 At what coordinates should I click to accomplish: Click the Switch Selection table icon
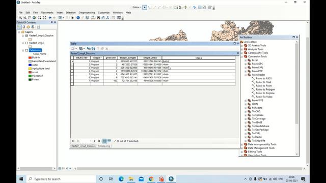[x=93, y=49]
